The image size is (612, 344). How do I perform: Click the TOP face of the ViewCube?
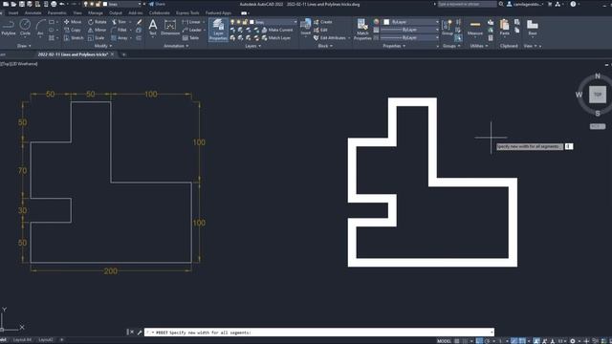pyautogui.click(x=598, y=95)
